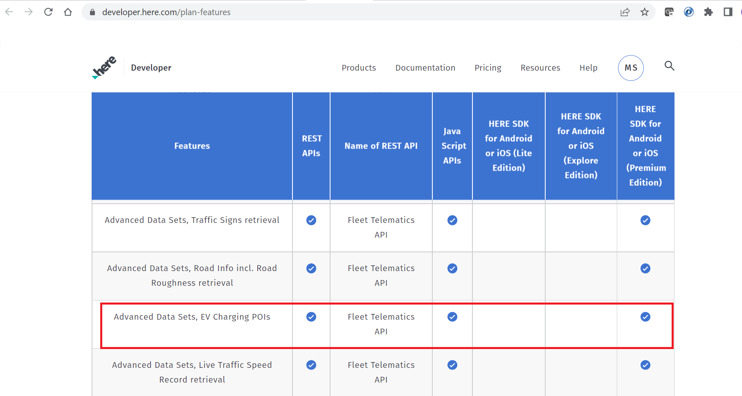This screenshot has height=396, width=742.
Task: Click REST APIs checkmark in EV Charging POIs row
Action: point(311,317)
